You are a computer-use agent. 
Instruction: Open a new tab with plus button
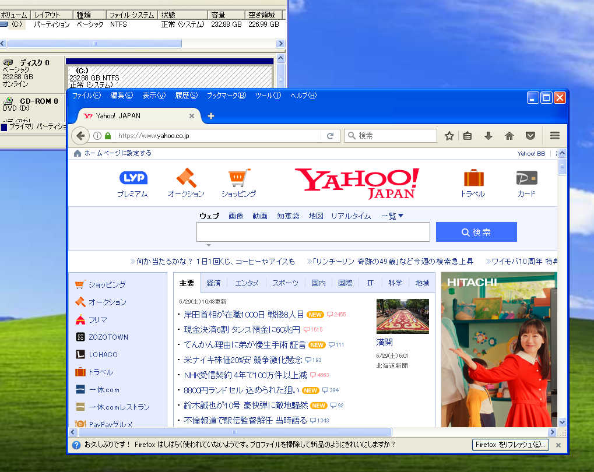[x=211, y=116]
